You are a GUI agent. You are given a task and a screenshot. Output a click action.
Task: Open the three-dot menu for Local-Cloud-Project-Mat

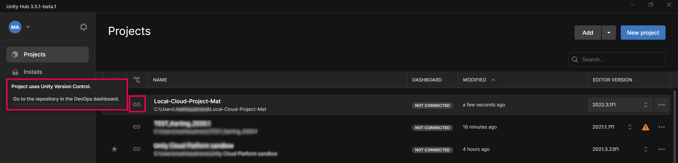pyautogui.click(x=661, y=105)
